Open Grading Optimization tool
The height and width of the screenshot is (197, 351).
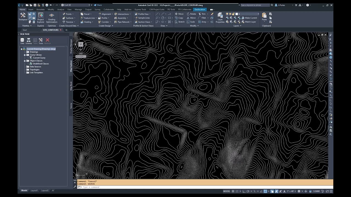point(52,18)
